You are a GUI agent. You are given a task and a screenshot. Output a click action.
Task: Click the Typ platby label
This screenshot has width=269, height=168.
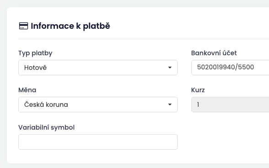point(35,53)
